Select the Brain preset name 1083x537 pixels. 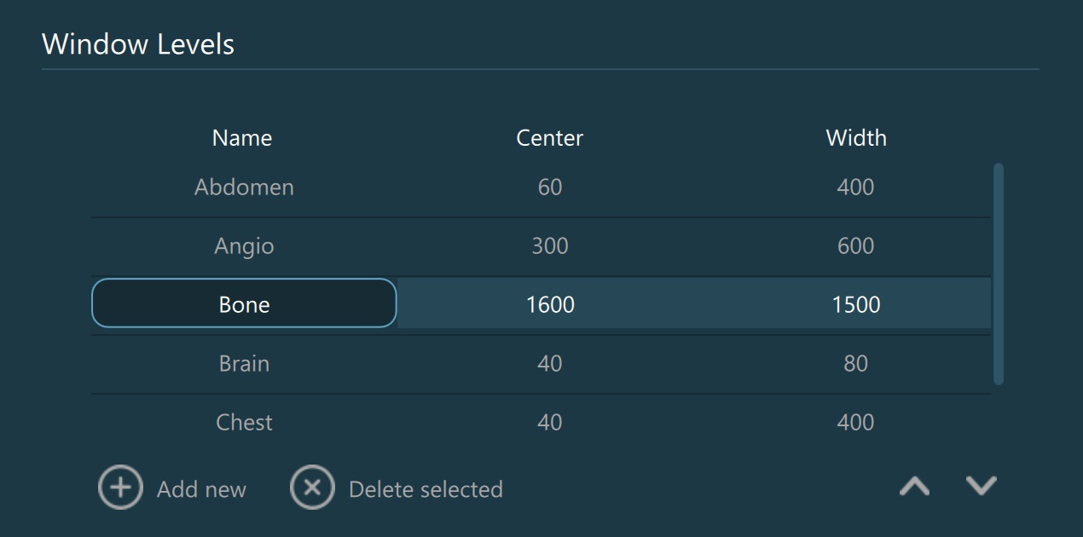pyautogui.click(x=244, y=363)
